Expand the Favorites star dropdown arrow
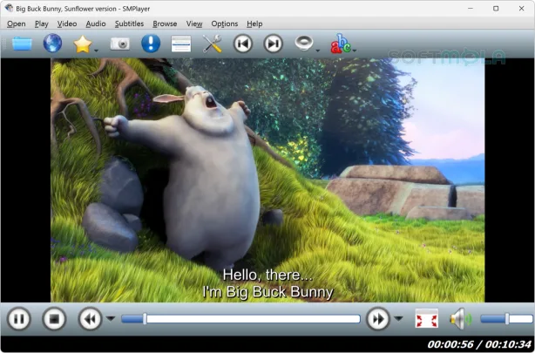This screenshot has width=535, height=353. pyautogui.click(x=96, y=51)
